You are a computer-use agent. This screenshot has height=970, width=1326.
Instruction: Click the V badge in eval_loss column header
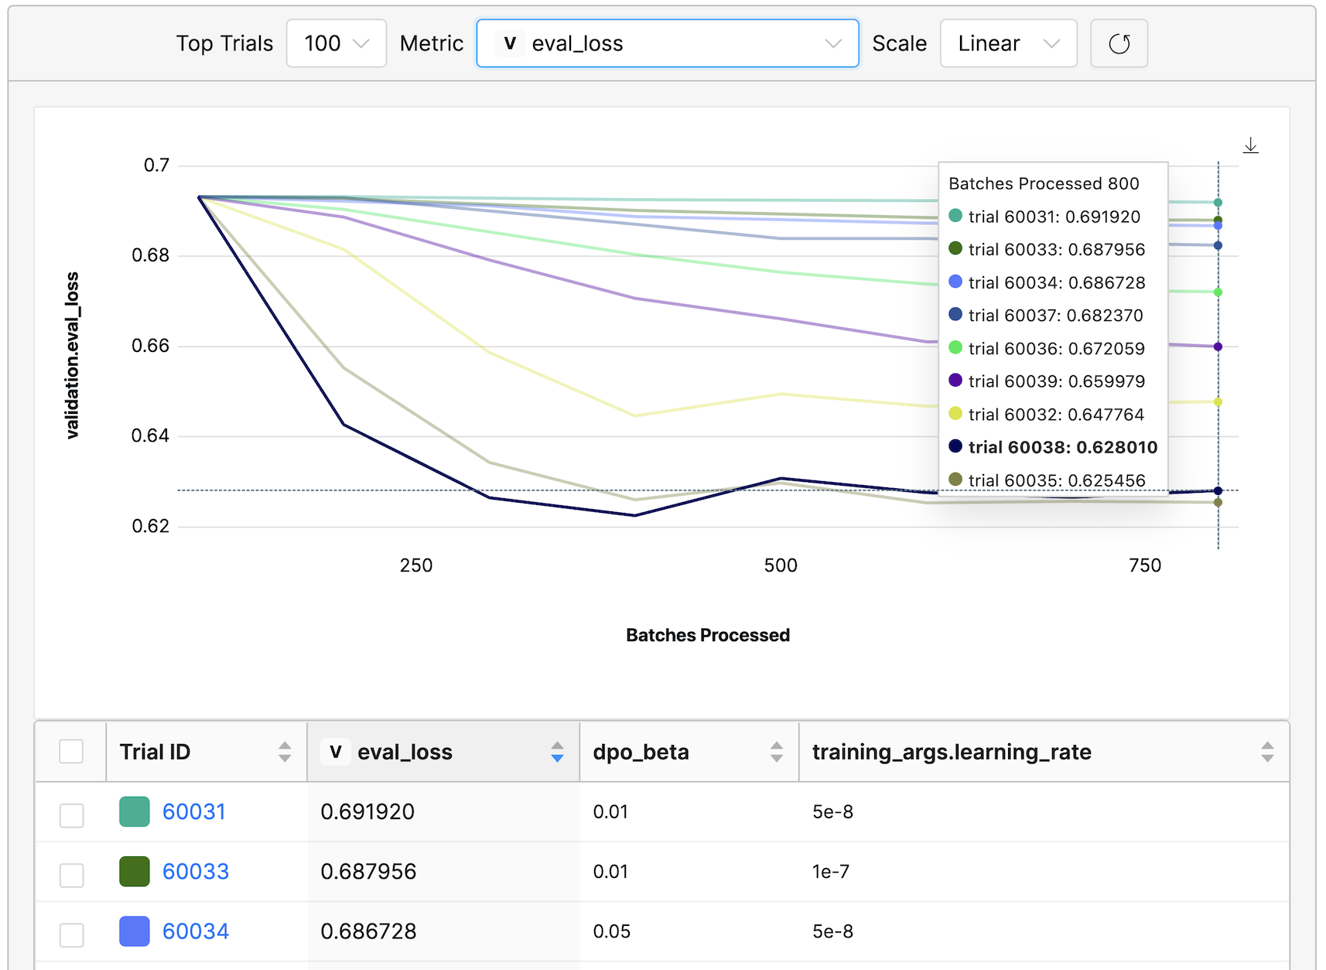coord(336,752)
